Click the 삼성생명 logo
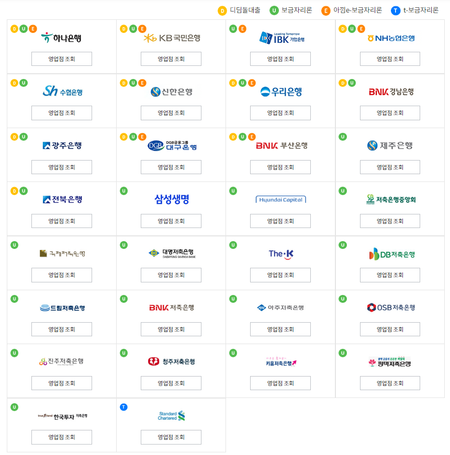Screen dimensions: 450x455 [172, 199]
